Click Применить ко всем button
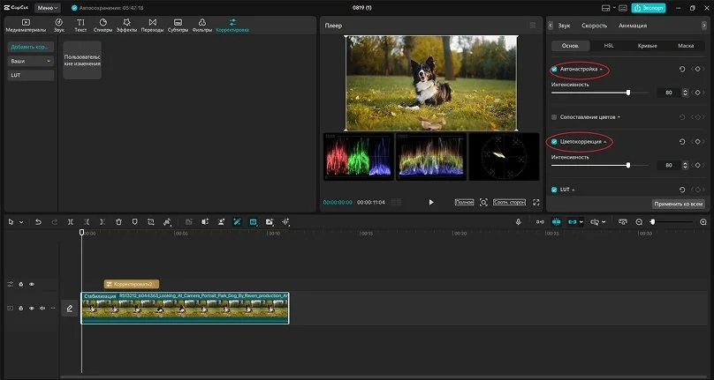Image resolution: width=714 pixels, height=380 pixels. (x=679, y=204)
